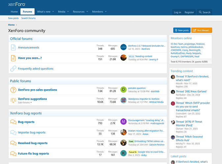Open the Media navigation tab

[62, 12]
